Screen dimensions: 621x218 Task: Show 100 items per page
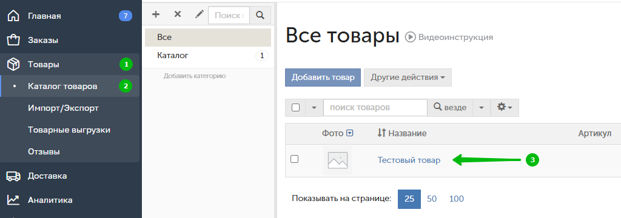click(456, 199)
